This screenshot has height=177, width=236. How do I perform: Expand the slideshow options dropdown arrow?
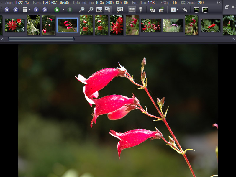(63, 10)
